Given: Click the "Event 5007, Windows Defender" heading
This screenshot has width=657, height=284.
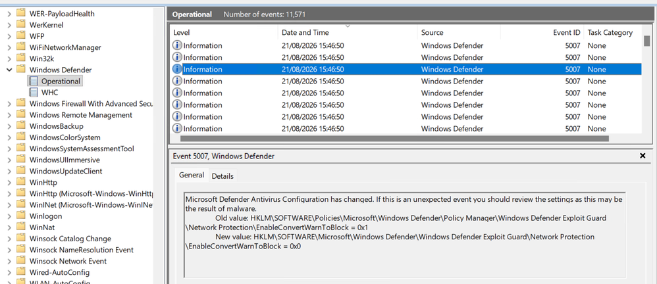Looking at the screenshot, I should click(x=223, y=156).
